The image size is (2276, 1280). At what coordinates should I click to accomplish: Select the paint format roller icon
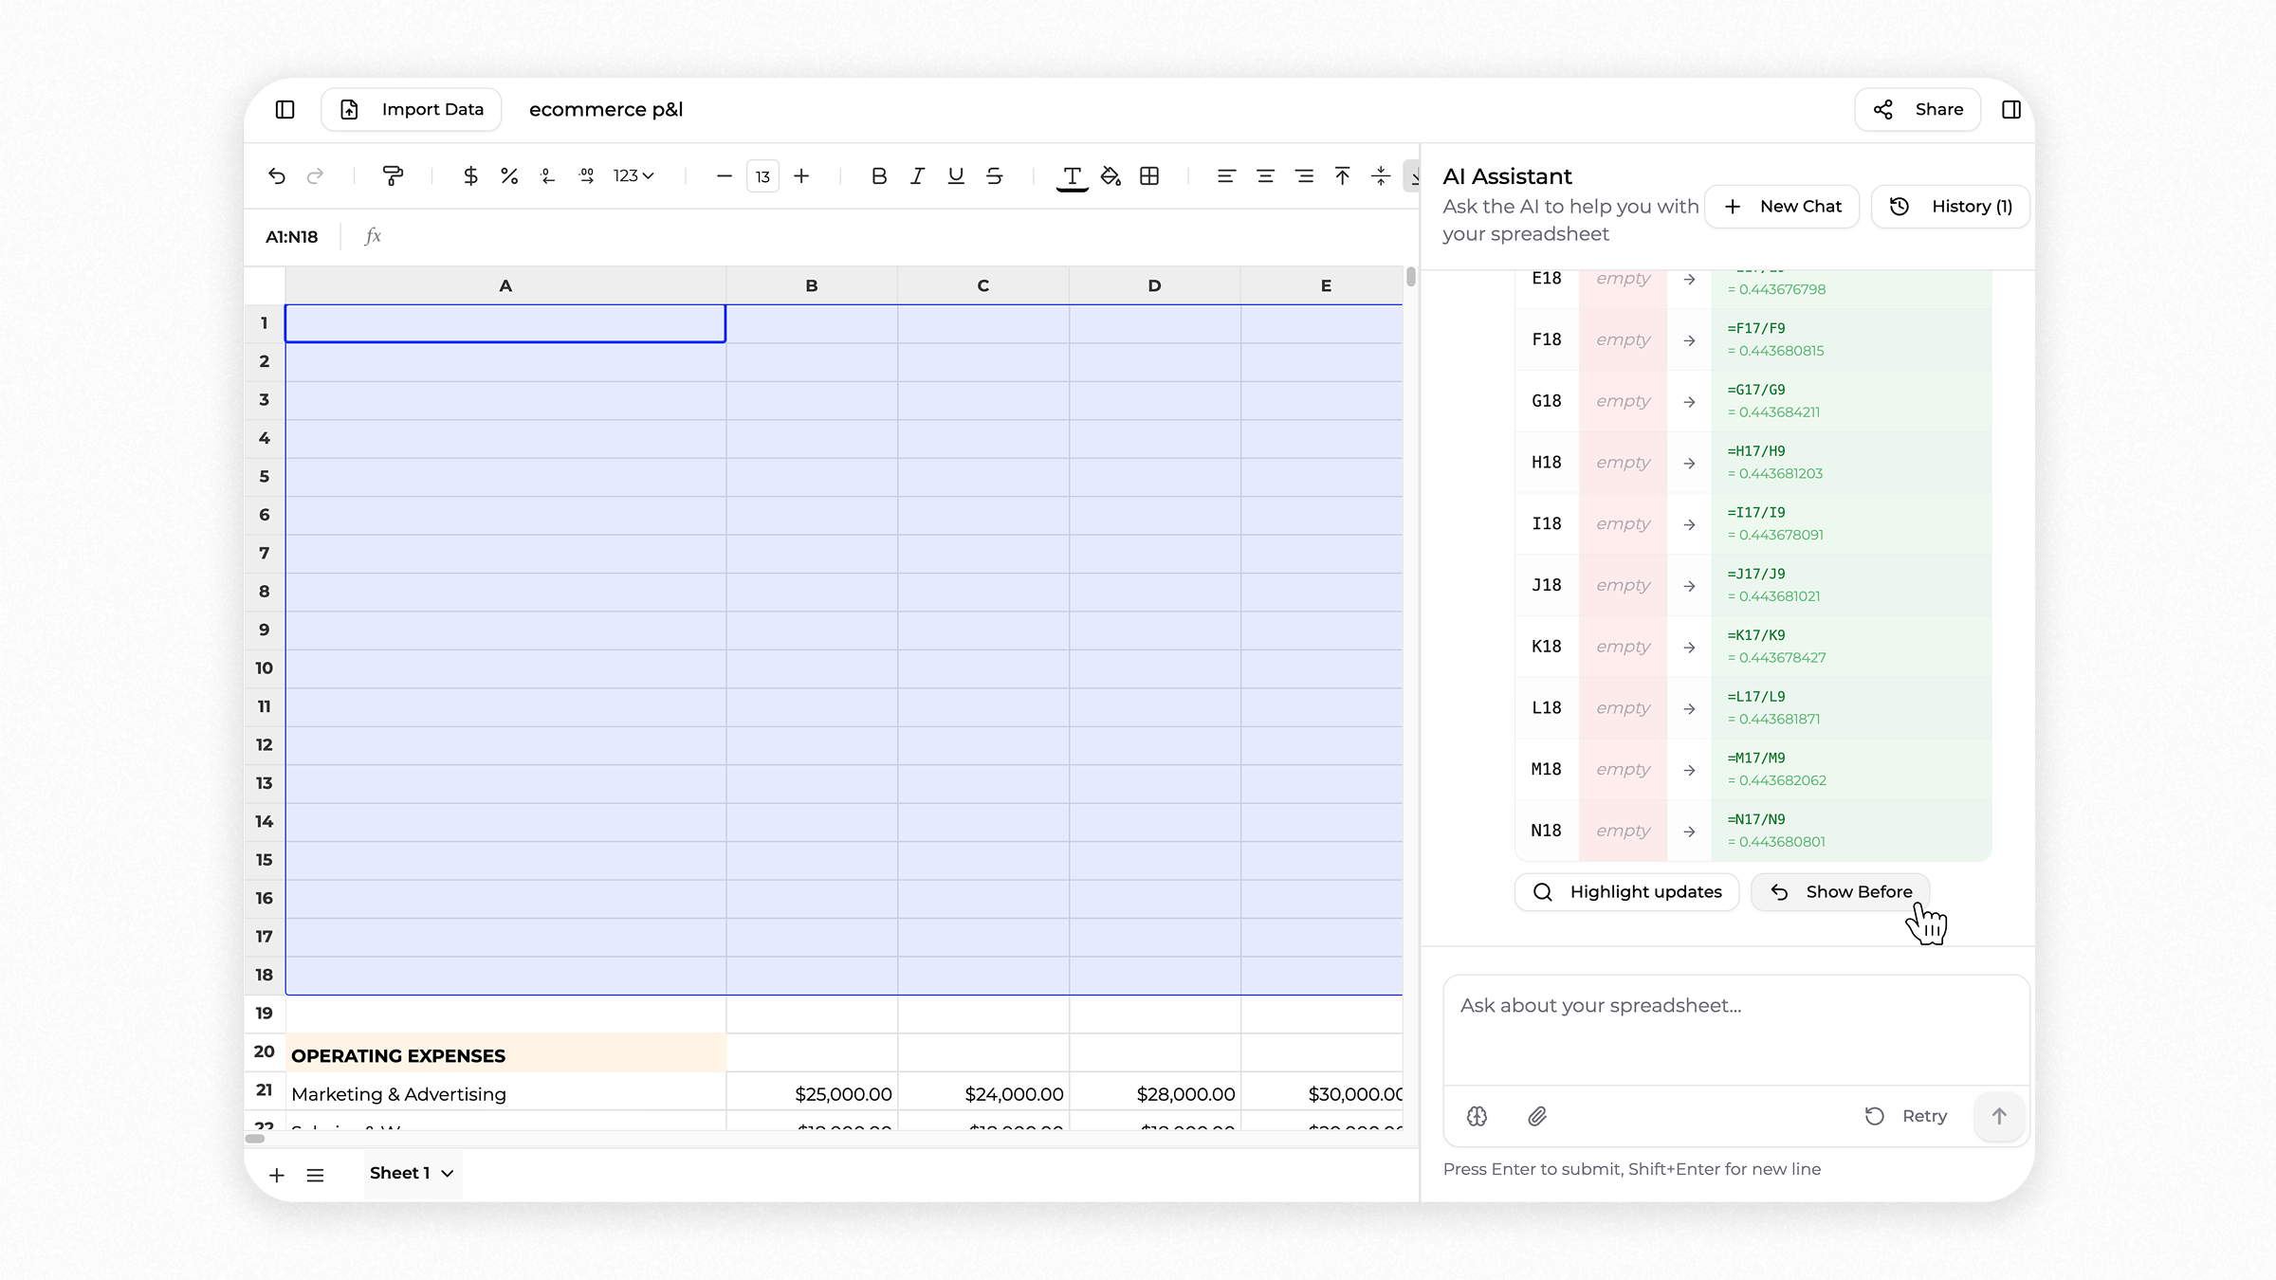pos(392,175)
